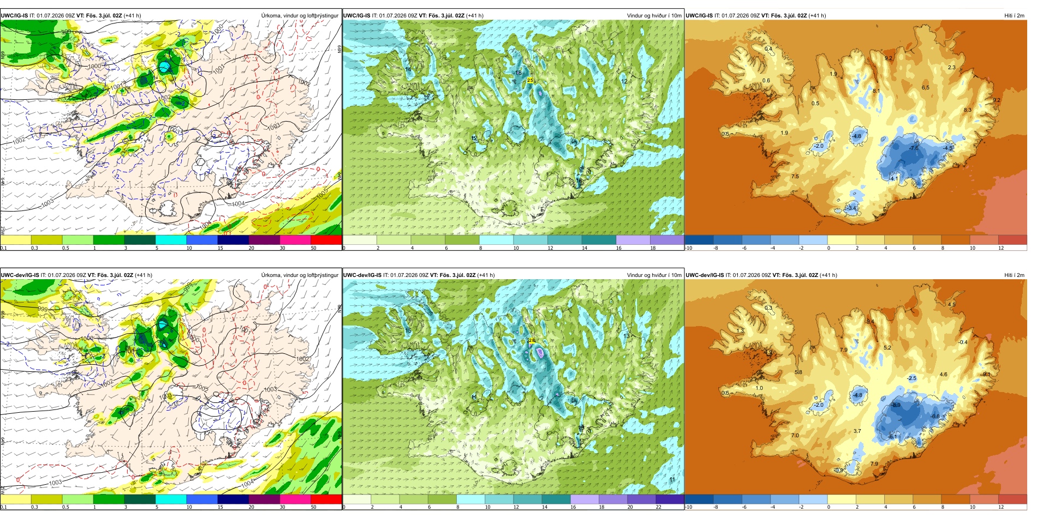Click the 7.0 value on UWC-dev temperature map
The width and height of the screenshot is (1037, 518).
click(795, 435)
